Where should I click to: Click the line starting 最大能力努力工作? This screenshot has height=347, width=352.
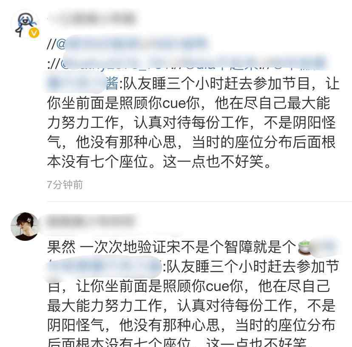coord(191,305)
